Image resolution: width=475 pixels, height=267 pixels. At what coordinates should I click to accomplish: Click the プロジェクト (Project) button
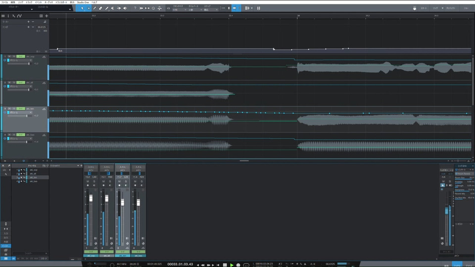click(450, 8)
